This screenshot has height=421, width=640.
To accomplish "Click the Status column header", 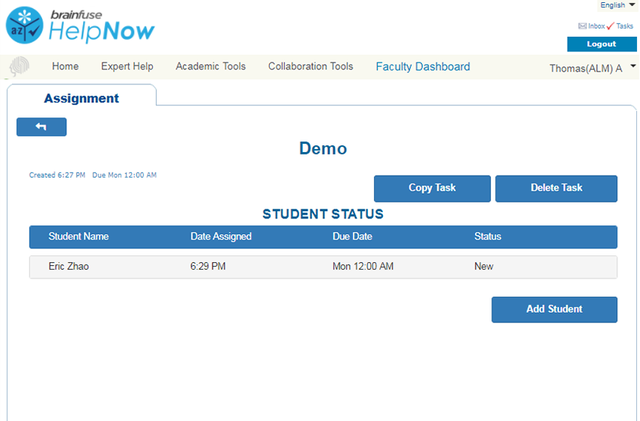I will [x=487, y=236].
